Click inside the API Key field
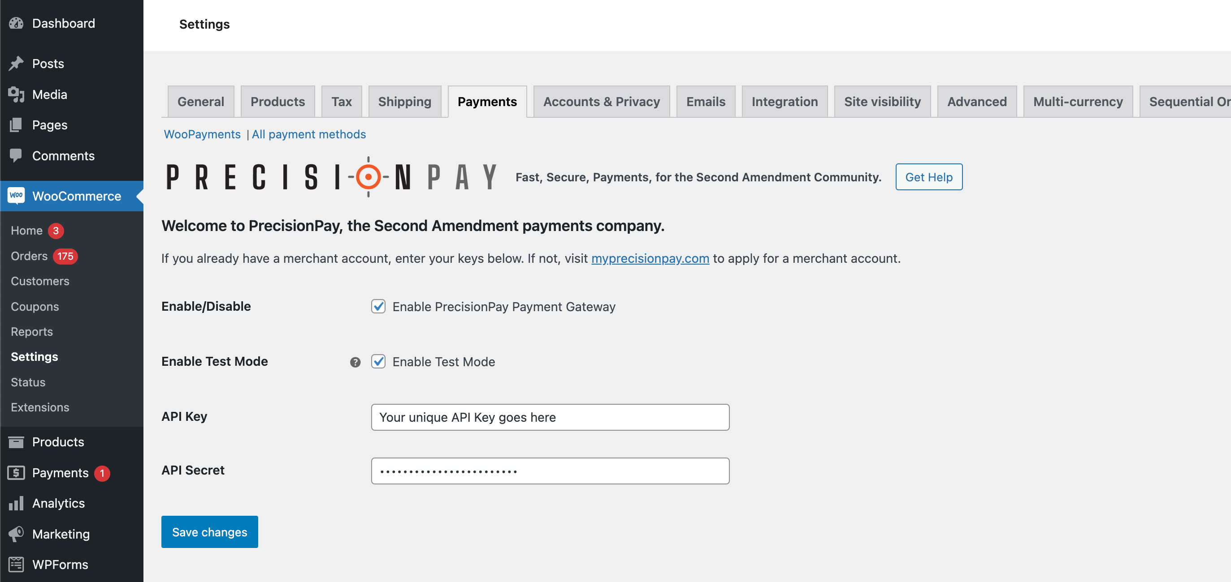The image size is (1231, 582). coord(550,417)
